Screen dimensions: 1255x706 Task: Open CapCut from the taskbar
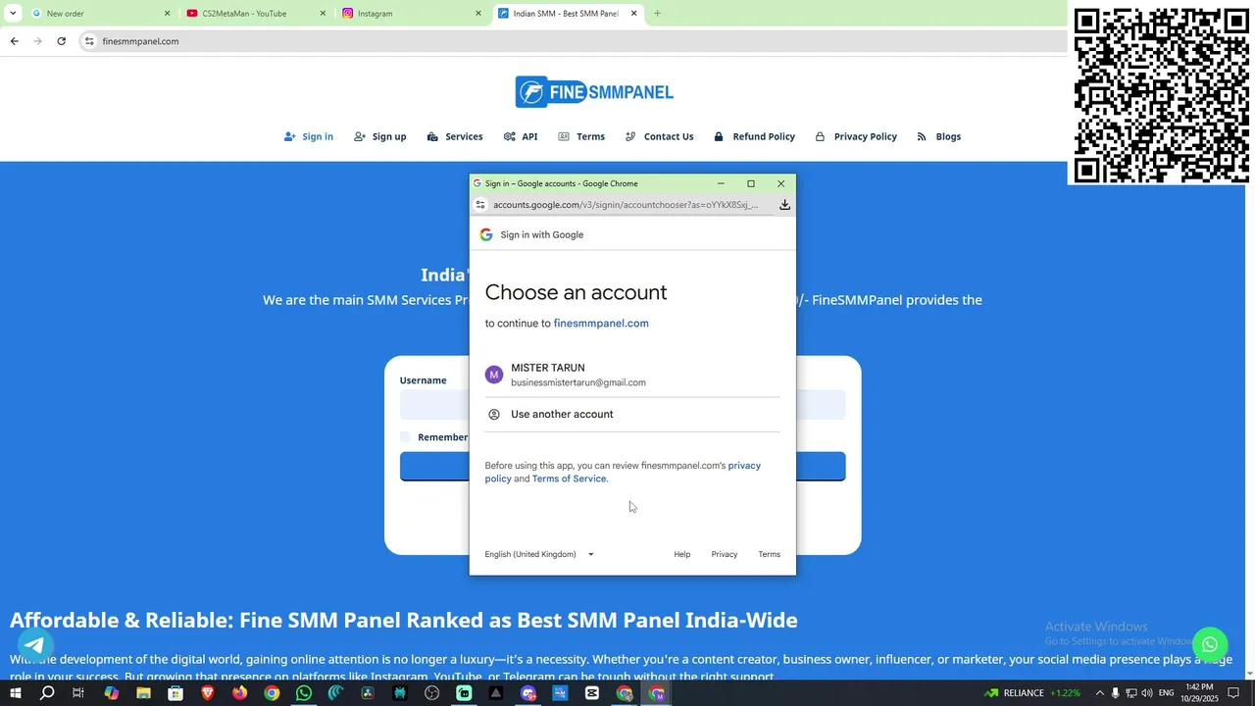coord(592,693)
